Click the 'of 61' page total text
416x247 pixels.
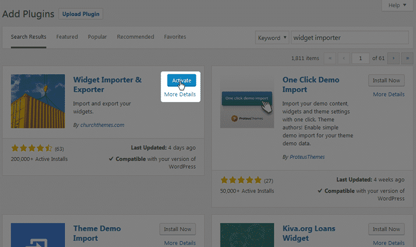[379, 58]
